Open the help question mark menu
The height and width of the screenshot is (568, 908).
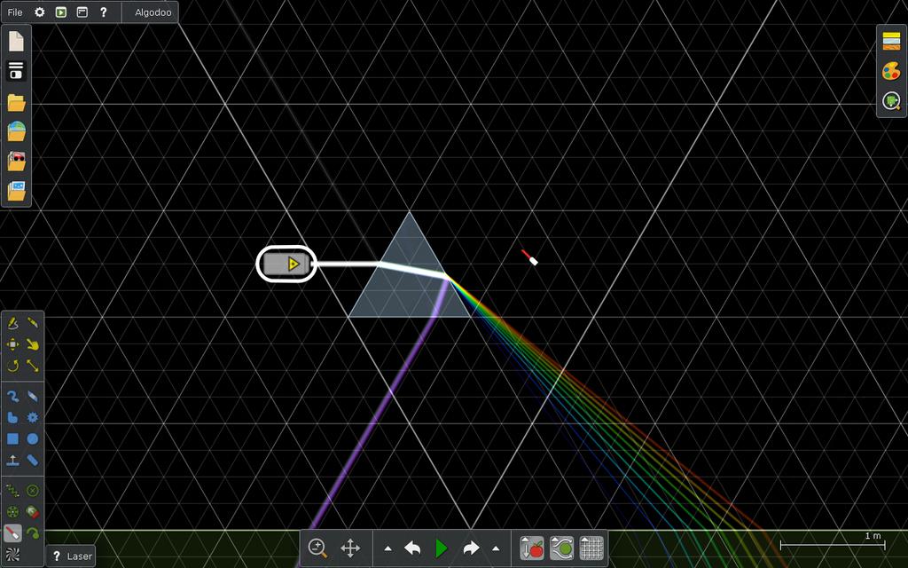pos(103,12)
